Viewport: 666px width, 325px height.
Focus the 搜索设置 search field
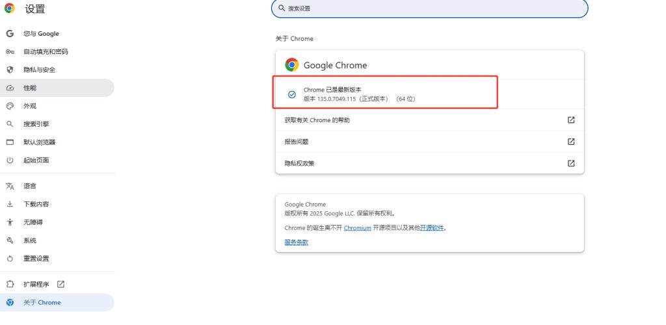point(429,8)
